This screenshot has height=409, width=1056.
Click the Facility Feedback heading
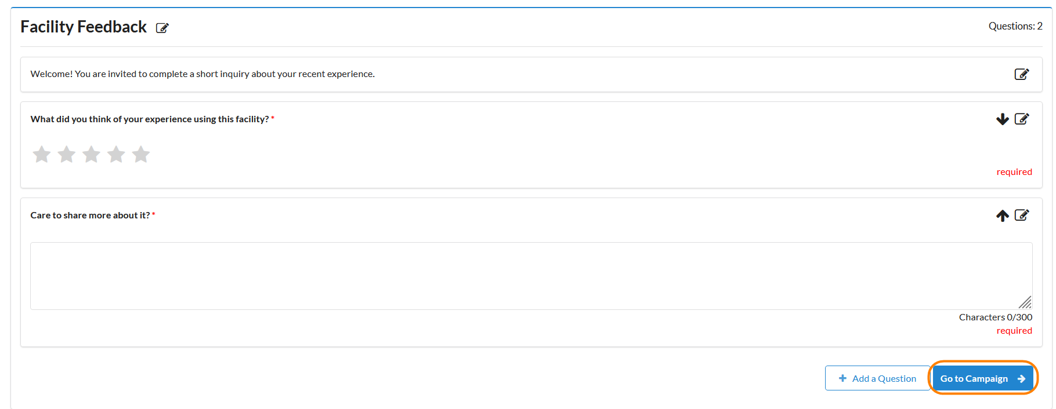pyautogui.click(x=84, y=27)
